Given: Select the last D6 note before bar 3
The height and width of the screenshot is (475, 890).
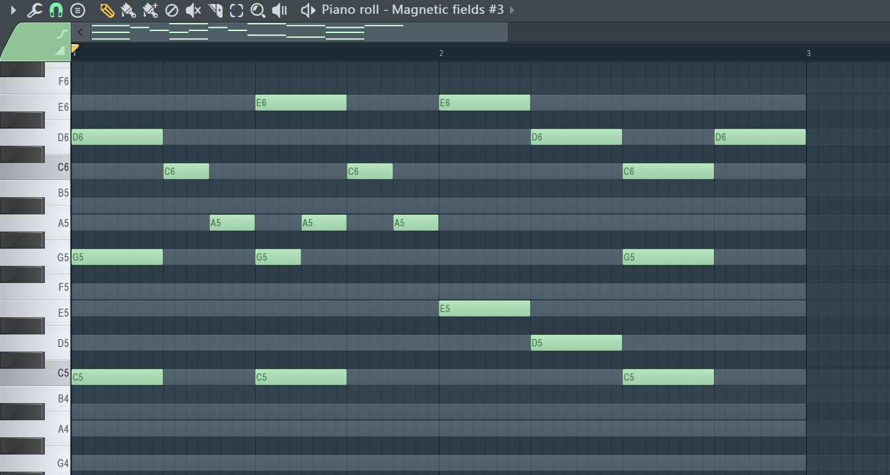Looking at the screenshot, I should (760, 137).
